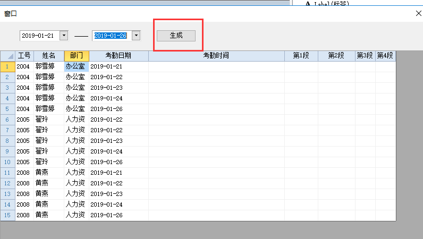Screen dimensions: 423x239
Task: Select row header 3
Action: point(7,88)
